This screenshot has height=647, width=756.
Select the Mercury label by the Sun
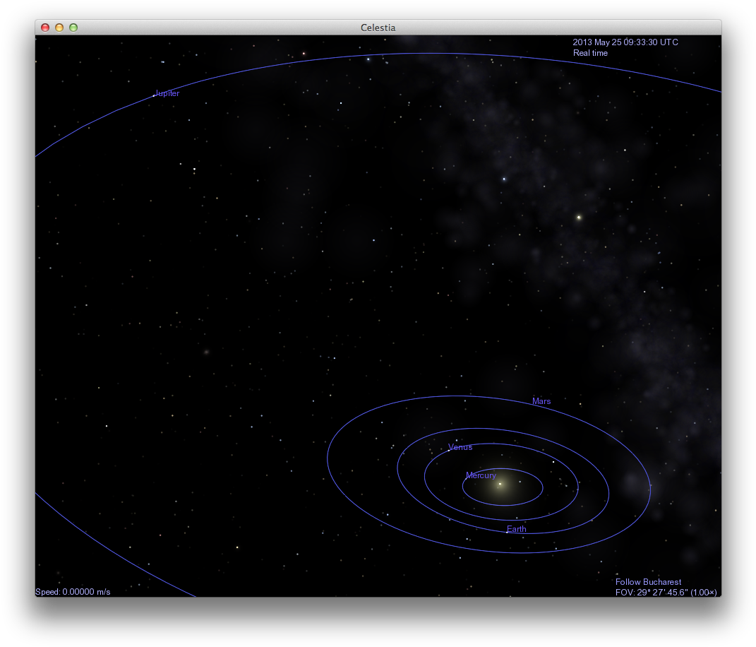point(481,475)
